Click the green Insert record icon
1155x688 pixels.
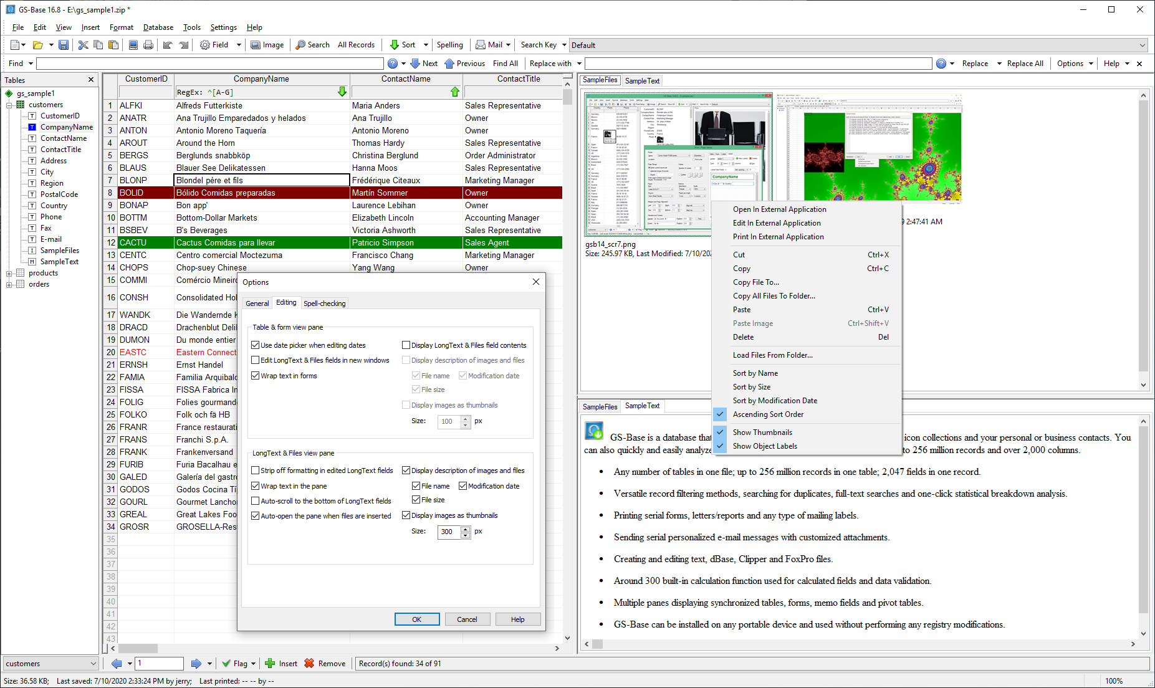pyautogui.click(x=270, y=664)
